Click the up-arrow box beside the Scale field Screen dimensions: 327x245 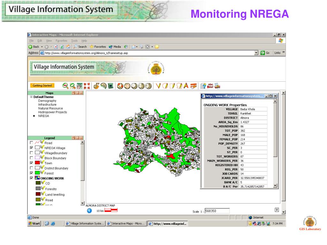click(277, 210)
